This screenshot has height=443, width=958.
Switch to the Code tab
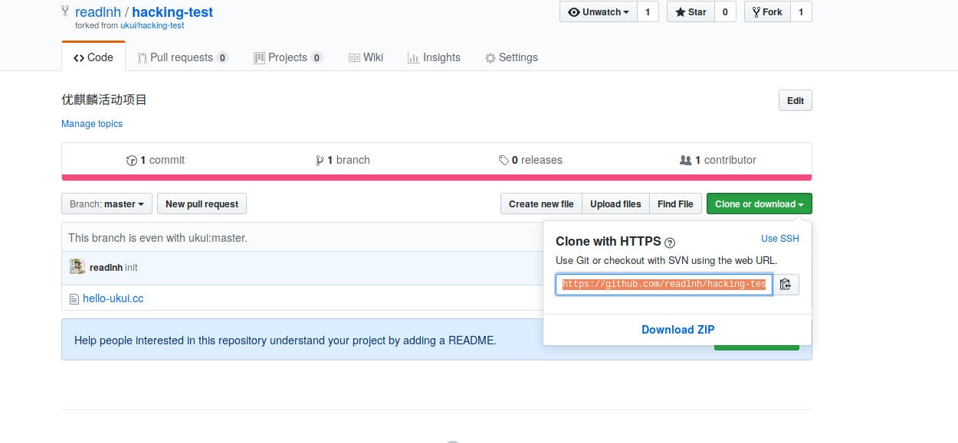[x=94, y=57]
